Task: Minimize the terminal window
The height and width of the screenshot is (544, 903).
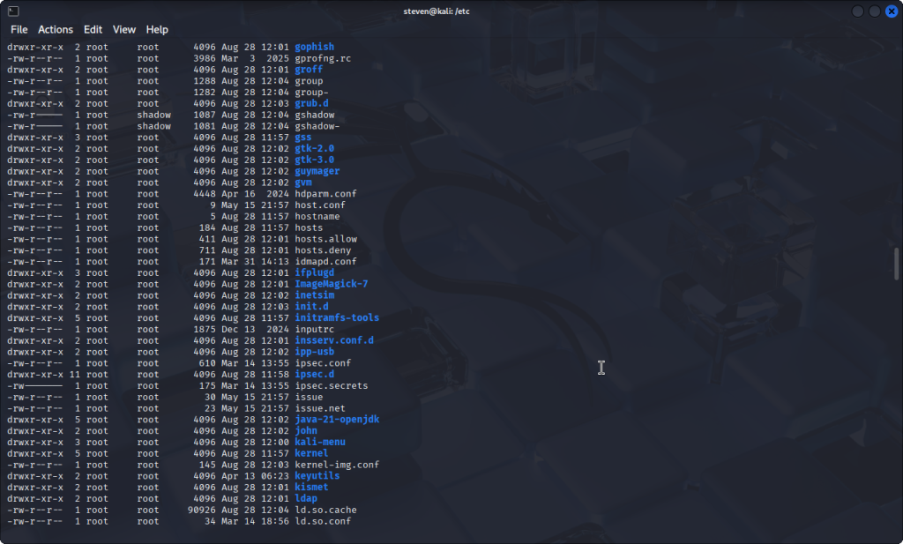Action: coord(858,11)
